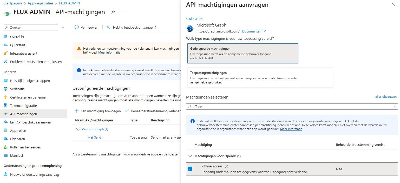This screenshot has height=183, width=400.
Task: Click the Vernieuwen refresh icon
Action: click(77, 27)
